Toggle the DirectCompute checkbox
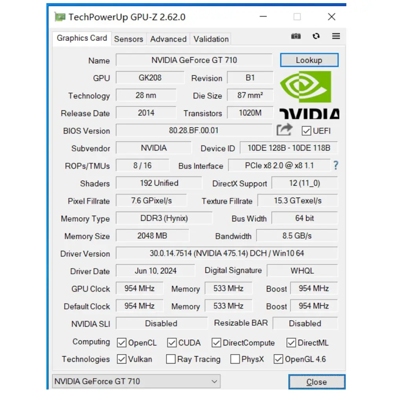 pos(216,343)
